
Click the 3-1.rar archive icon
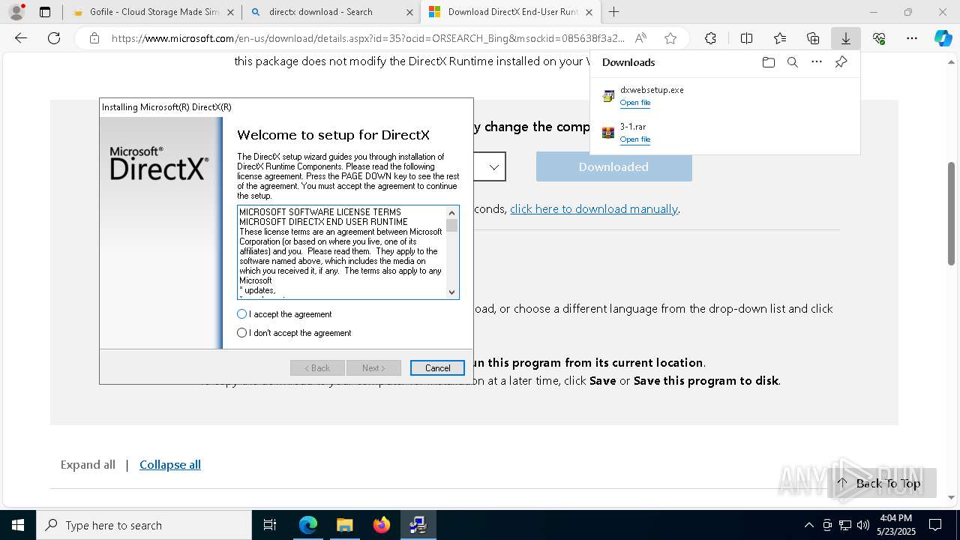click(x=608, y=133)
